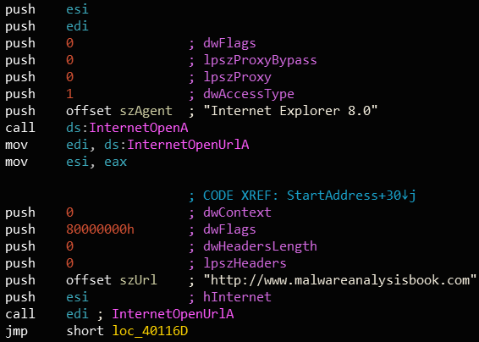Select the dwAccessType comment
Screen dimensions: 479x342
(249, 94)
